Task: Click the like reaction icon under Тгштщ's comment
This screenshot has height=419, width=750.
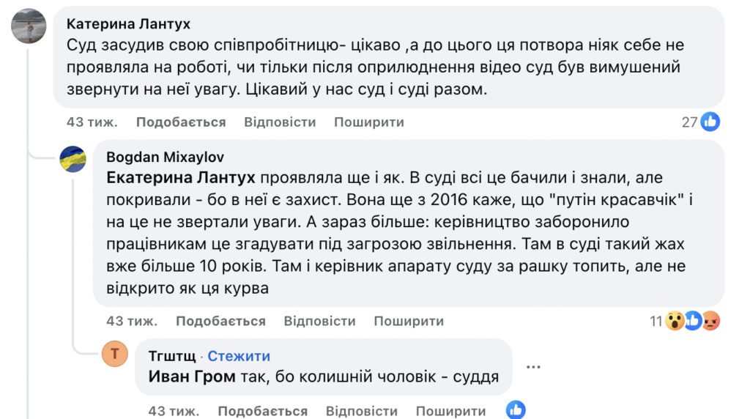Action: coord(516,410)
